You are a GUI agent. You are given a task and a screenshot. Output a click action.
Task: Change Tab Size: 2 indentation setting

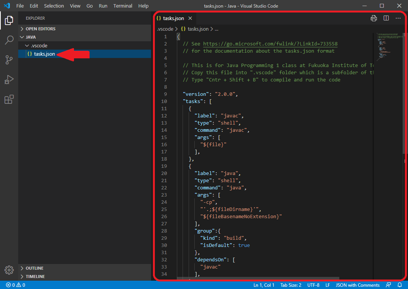291,285
